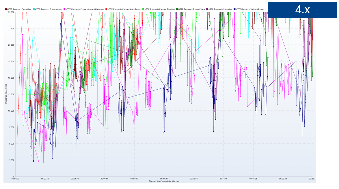
Task: Click the blue 4.x version banner
Action: pos(302,10)
